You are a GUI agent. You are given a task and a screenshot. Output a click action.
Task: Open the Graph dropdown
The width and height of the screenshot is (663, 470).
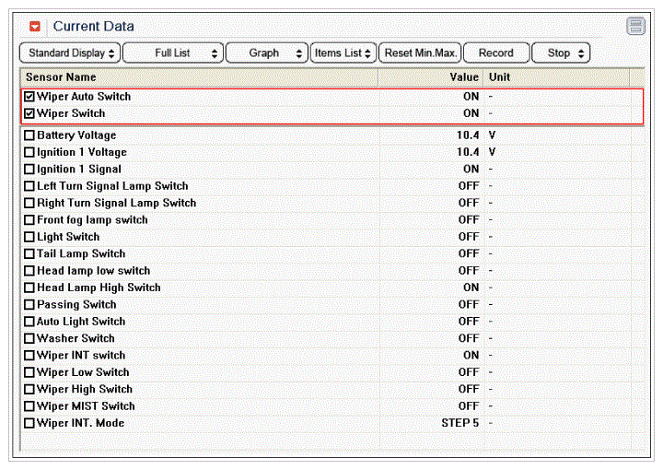coord(266,53)
